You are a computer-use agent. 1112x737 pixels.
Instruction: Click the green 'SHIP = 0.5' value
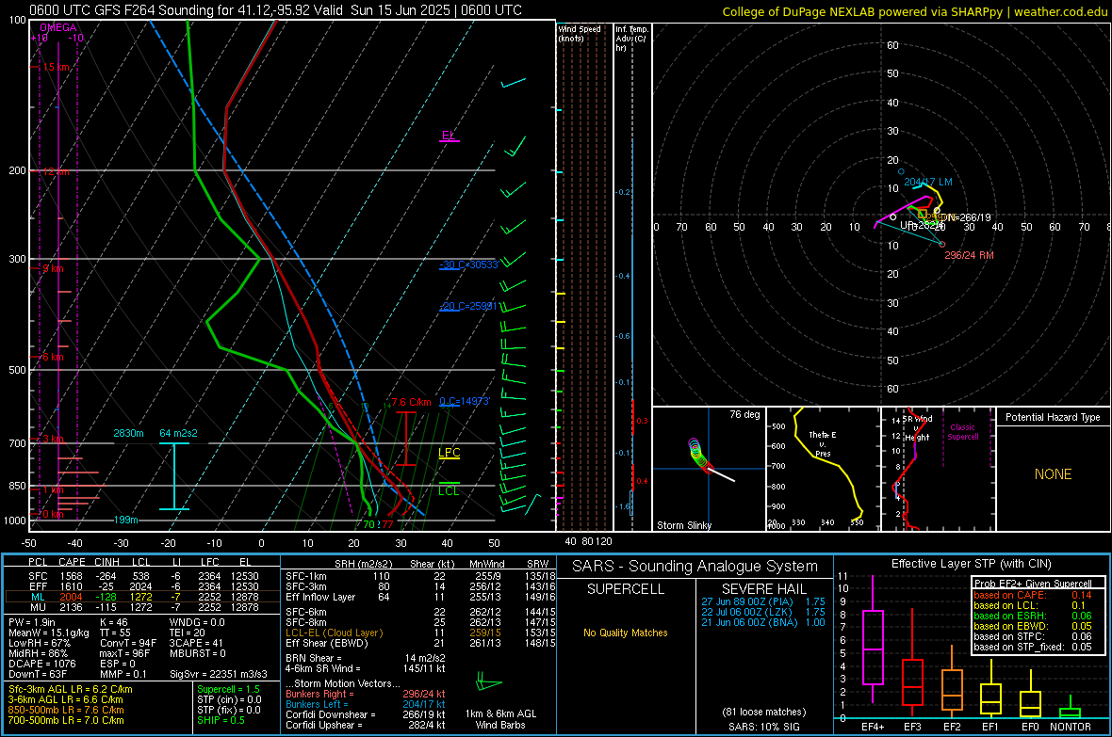221,720
